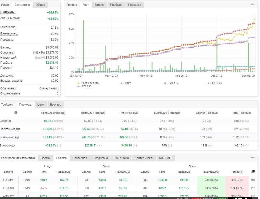This screenshot has height=199, width=260.
Task: Click the +58.91% yearly gain value
Action: click(x=51, y=145)
